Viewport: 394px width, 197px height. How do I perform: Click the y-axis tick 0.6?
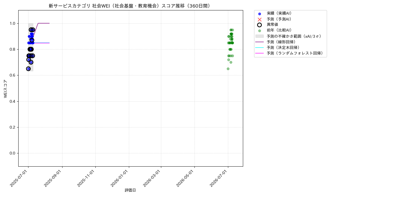13,75
